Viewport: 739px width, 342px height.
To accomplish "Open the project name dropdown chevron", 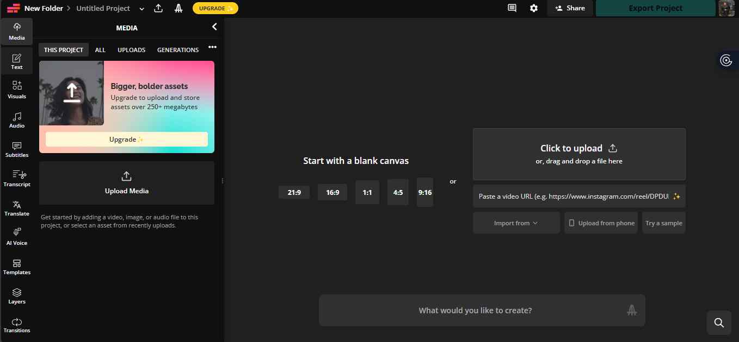I will (142, 9).
